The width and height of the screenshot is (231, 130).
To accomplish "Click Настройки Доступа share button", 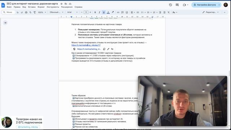I will [x=205, y=5].
